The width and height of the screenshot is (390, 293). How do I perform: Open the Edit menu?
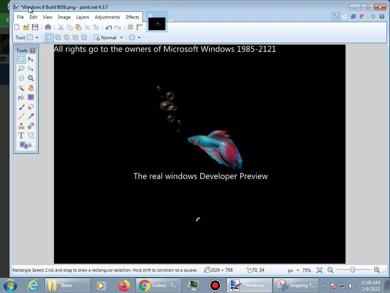(34, 17)
